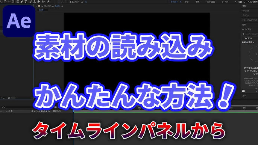Screen dimensions: 258x145
Task: Enable the スナップ snapping checkbox
Action: tap(71, 2)
